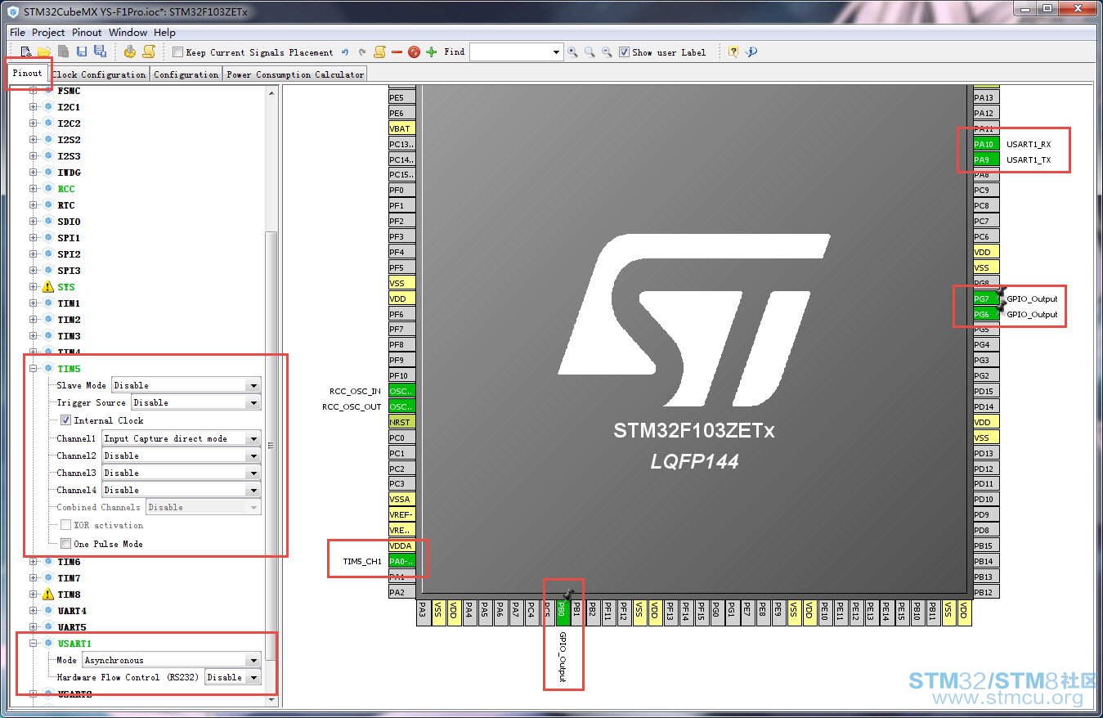The height and width of the screenshot is (718, 1103).
Task: Click the PA0 pin labeled TIM5_CH1
Action: click(x=401, y=561)
